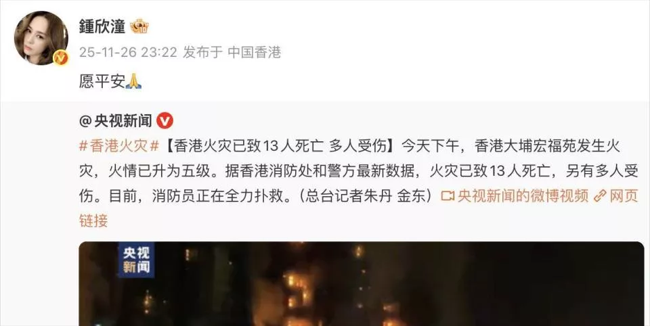Image resolution: width=650 pixels, height=326 pixels.
Task: Click the chain link icon before 网页链接
Action: (600, 196)
